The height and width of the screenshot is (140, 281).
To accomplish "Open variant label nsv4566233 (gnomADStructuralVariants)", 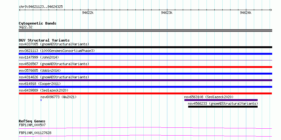I will point(223,104).
